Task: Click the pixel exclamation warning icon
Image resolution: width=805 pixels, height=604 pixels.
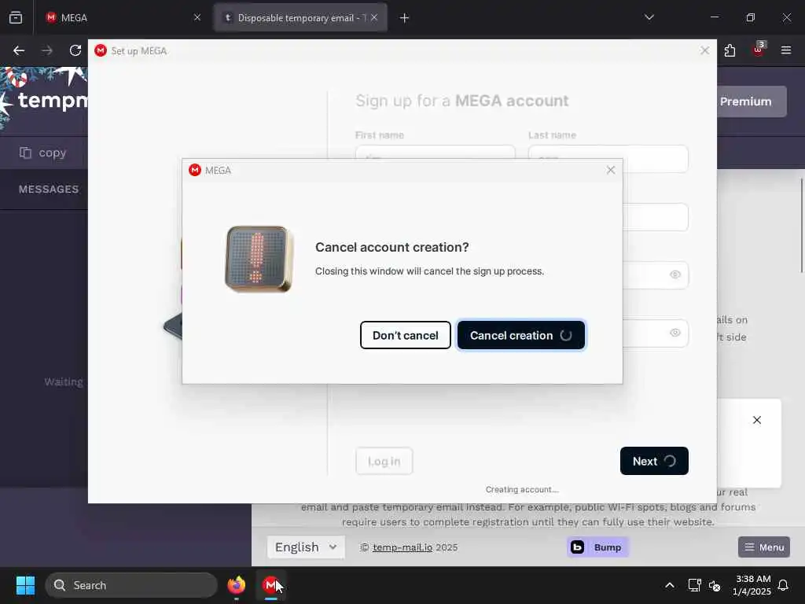Action: click(259, 260)
